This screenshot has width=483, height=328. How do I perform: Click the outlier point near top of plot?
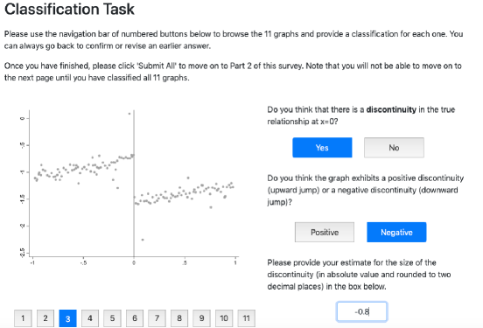pyautogui.click(x=129, y=114)
